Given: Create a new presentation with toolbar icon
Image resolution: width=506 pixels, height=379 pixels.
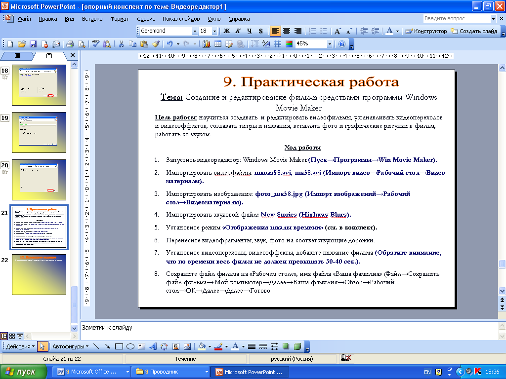Looking at the screenshot, I should point(10,44).
